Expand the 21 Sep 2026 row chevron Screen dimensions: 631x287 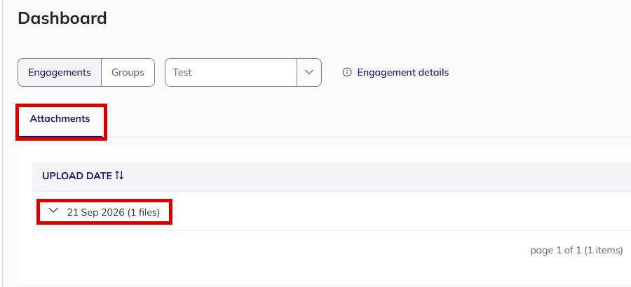pyautogui.click(x=53, y=210)
